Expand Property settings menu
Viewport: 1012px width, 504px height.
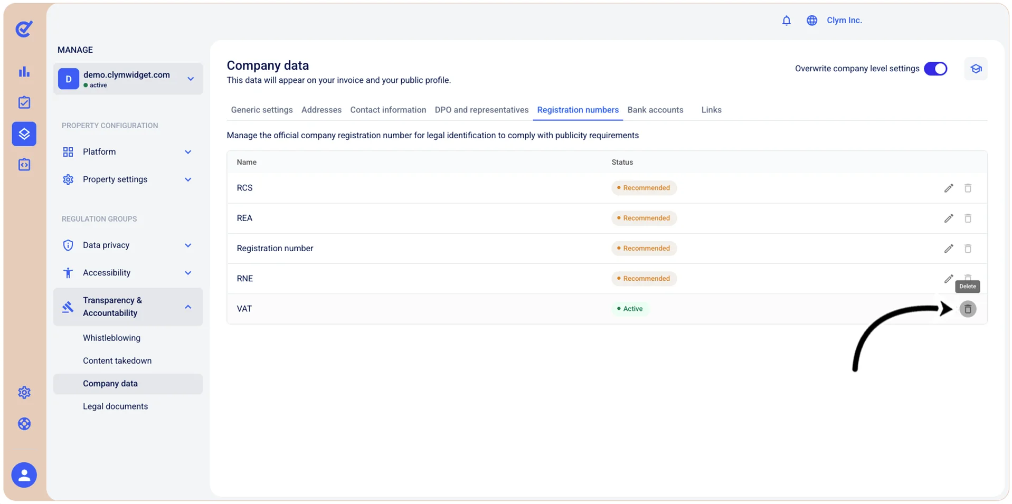point(128,179)
